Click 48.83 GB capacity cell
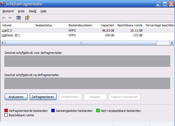Screen dimensions: 175x126 pos(108,31)
